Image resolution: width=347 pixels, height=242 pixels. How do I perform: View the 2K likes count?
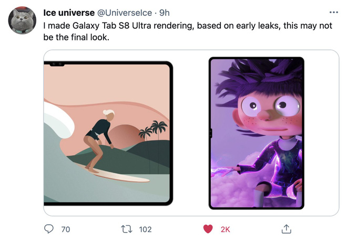point(225,229)
